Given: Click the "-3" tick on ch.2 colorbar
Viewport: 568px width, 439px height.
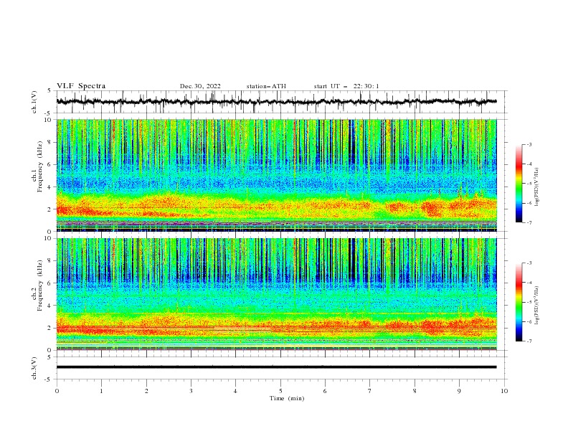Looking at the screenshot, I should (x=529, y=263).
